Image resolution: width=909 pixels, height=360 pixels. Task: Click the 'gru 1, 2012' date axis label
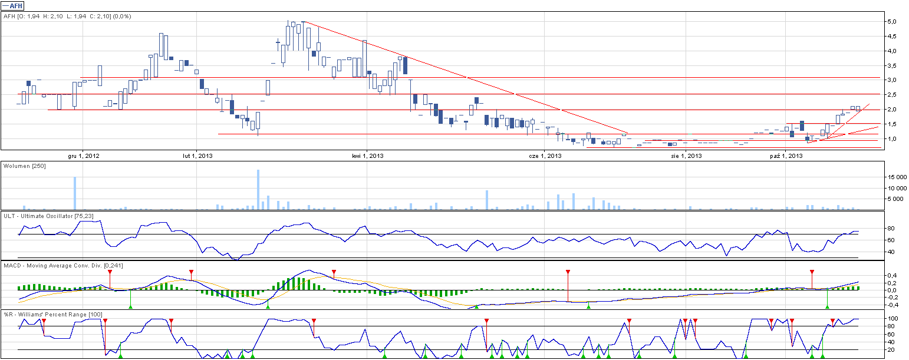coord(82,156)
